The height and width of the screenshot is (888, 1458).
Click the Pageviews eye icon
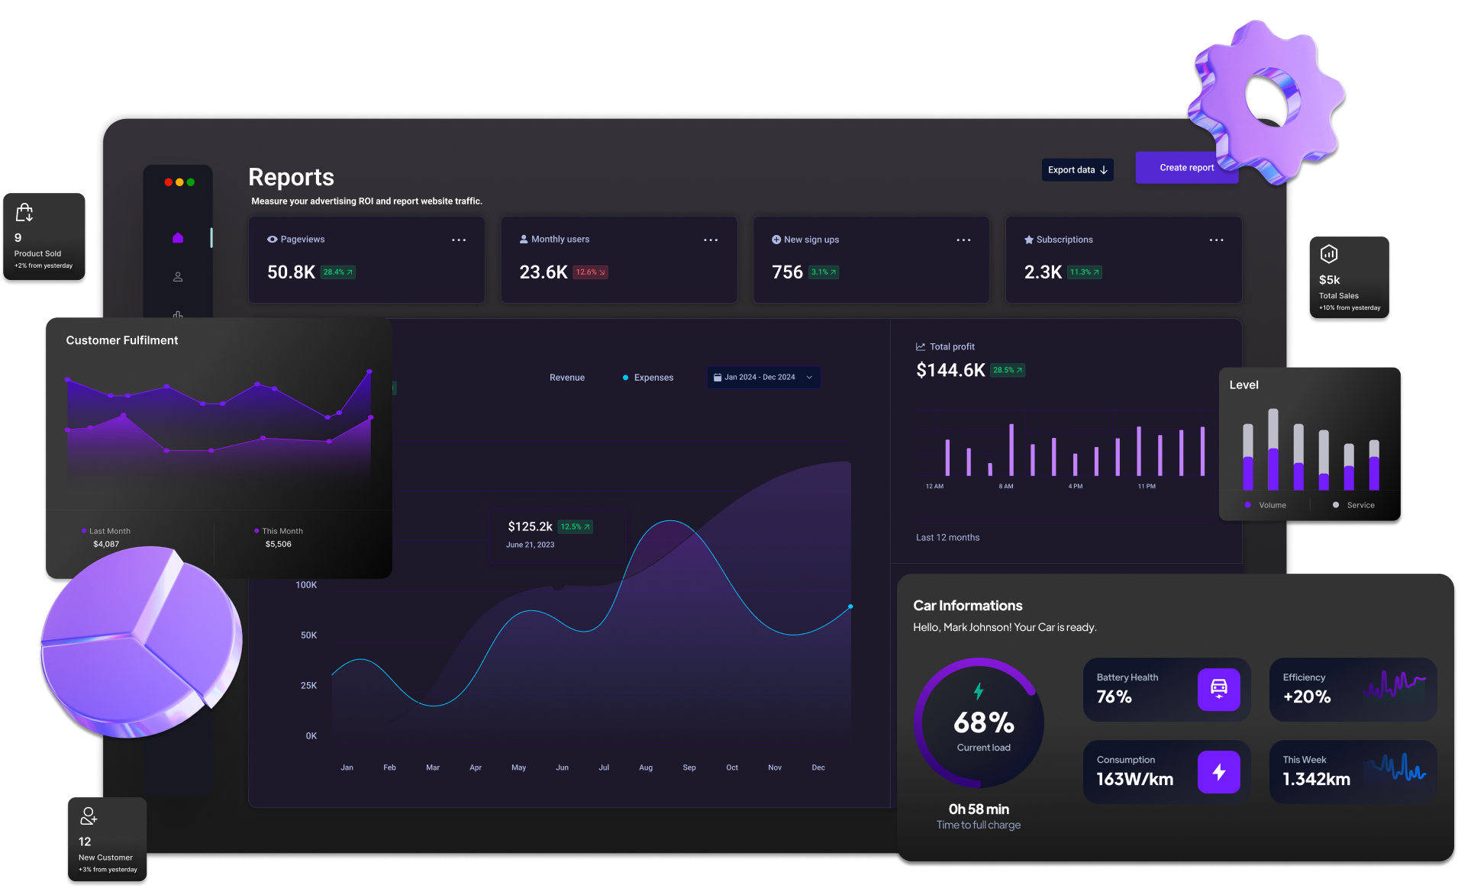[272, 240]
